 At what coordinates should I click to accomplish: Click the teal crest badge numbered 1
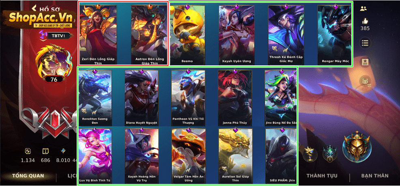click(x=329, y=154)
